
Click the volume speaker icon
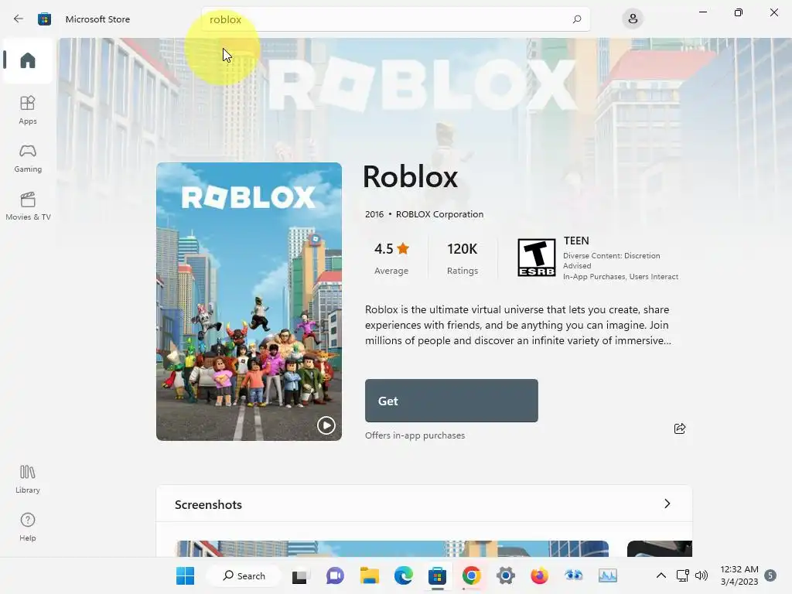(702, 575)
